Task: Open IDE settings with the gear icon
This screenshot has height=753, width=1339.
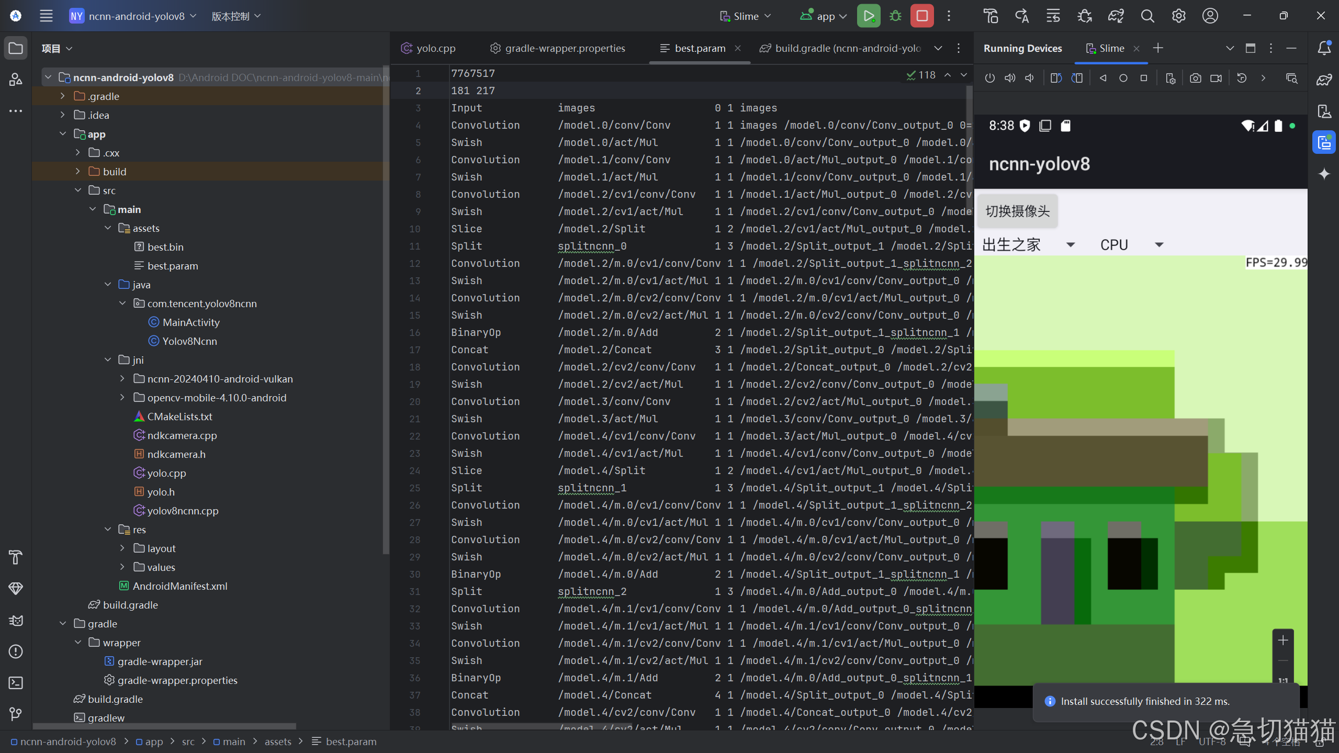Action: (1178, 16)
